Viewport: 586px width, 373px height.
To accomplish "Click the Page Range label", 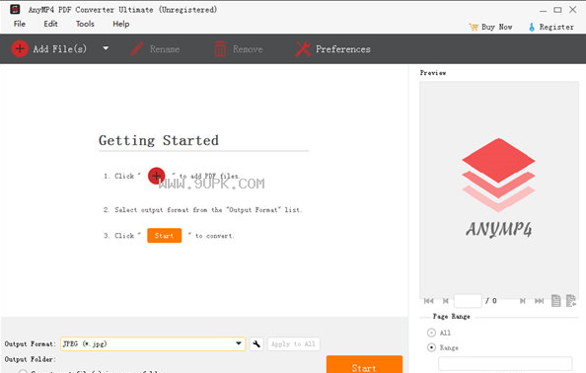I will [x=451, y=316].
